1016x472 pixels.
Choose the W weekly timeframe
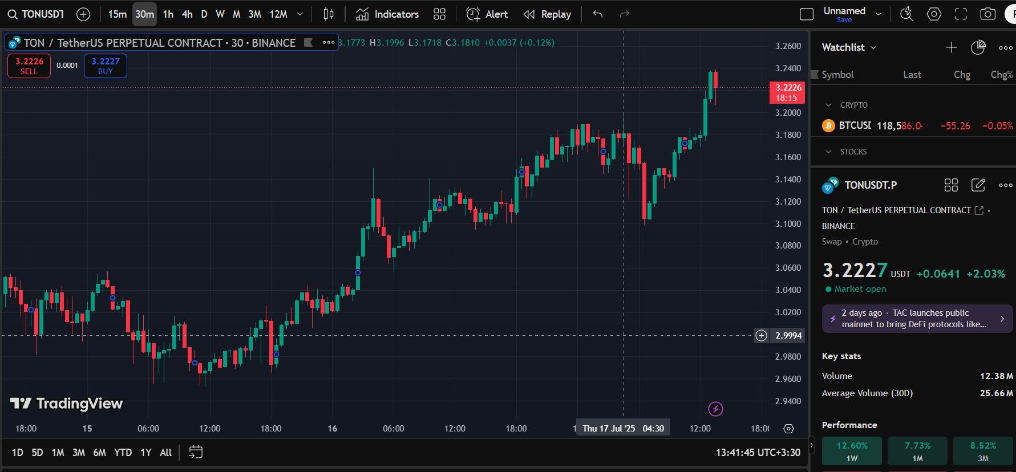coord(220,14)
